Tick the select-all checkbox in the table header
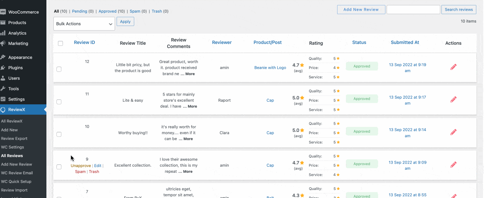 coord(60,43)
